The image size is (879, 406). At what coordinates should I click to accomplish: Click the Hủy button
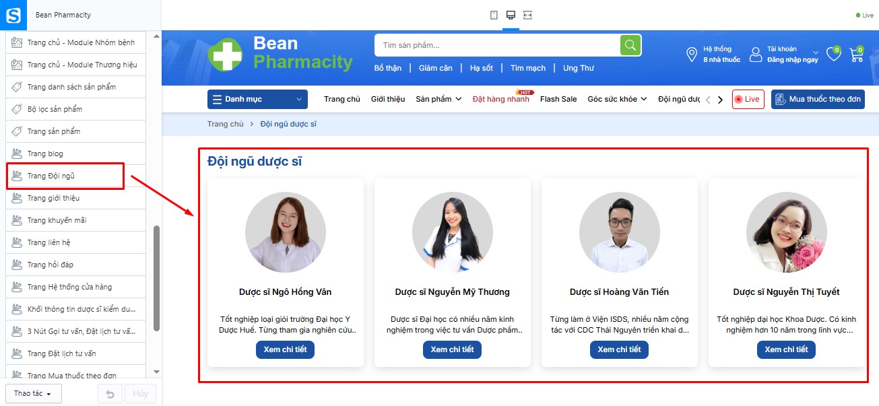[140, 393]
